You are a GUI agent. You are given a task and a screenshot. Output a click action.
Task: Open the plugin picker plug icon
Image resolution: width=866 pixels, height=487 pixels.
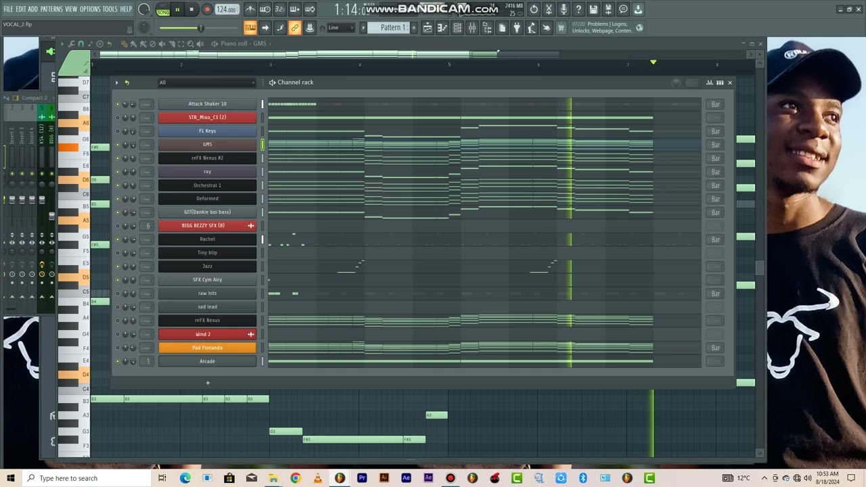coord(517,28)
